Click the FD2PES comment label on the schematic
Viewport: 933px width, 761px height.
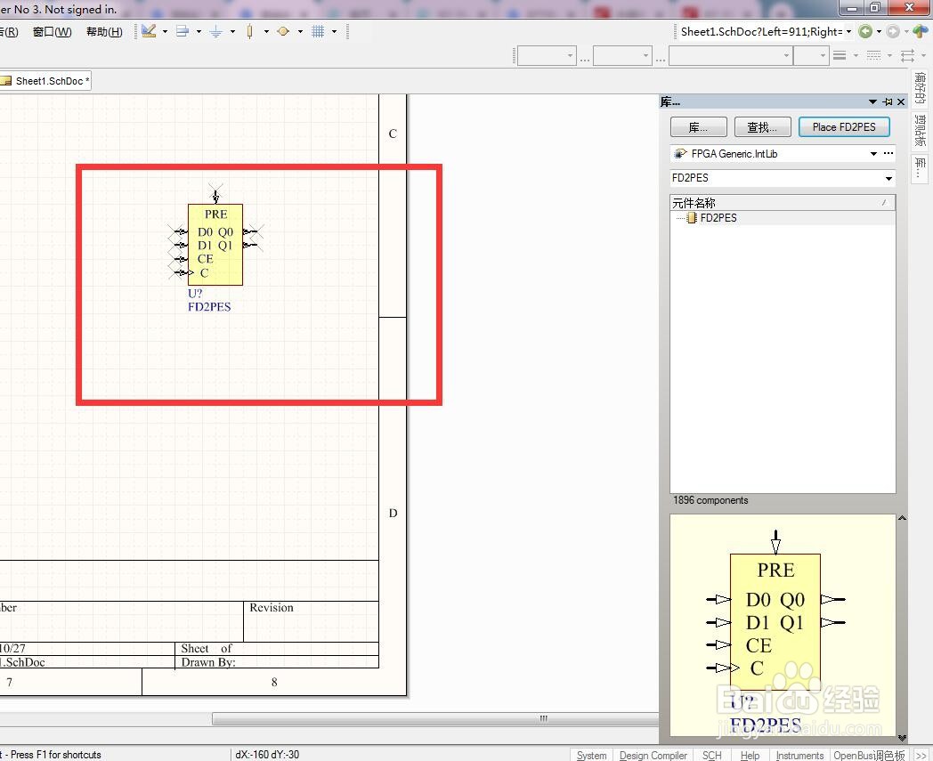pos(209,307)
